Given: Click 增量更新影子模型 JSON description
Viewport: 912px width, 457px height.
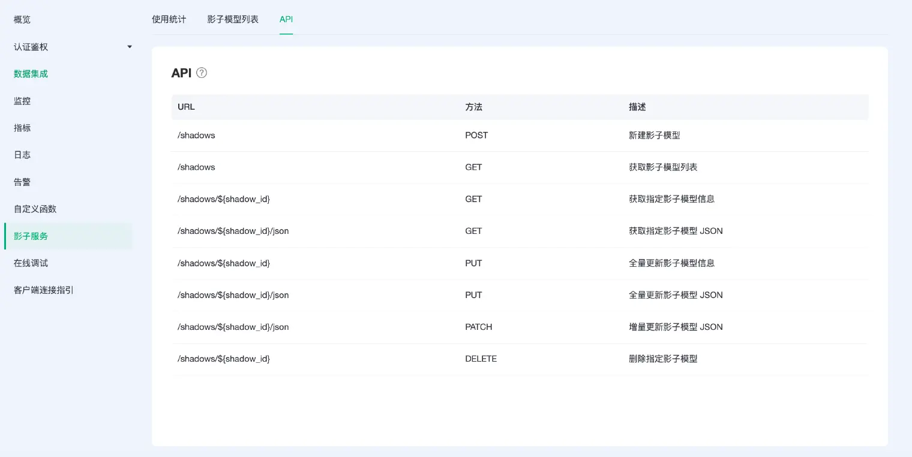Looking at the screenshot, I should pos(676,327).
